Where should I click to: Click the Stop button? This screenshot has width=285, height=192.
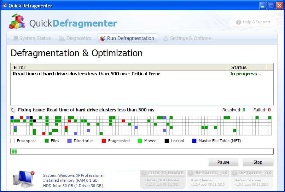pyautogui.click(x=258, y=162)
